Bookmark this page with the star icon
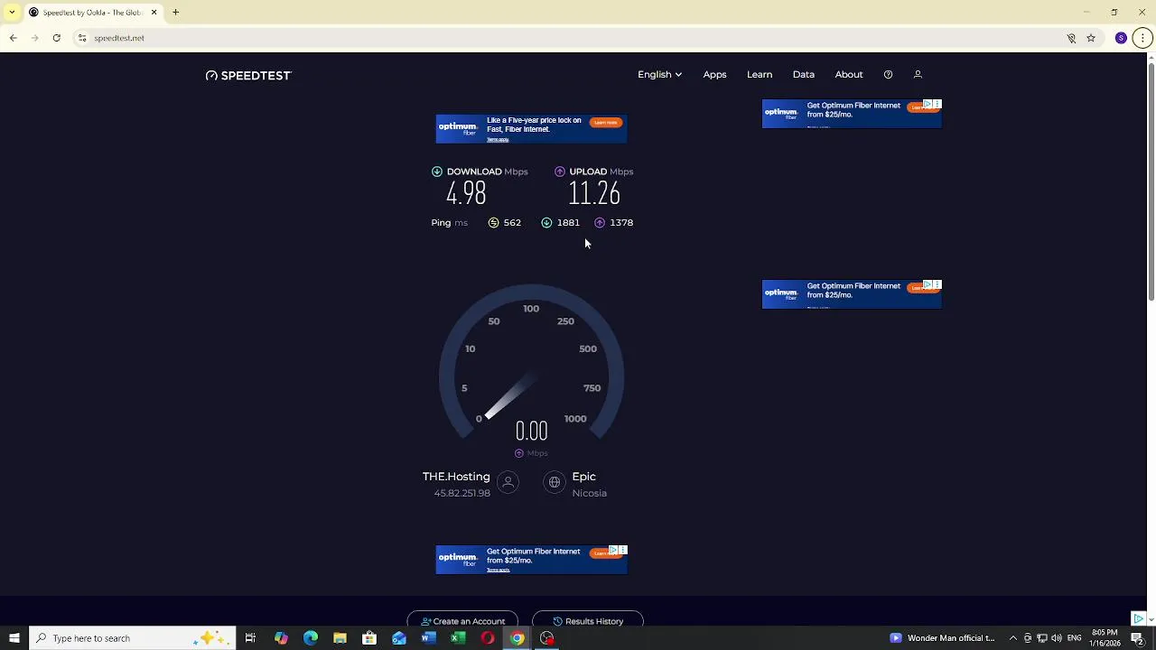 pos(1091,38)
